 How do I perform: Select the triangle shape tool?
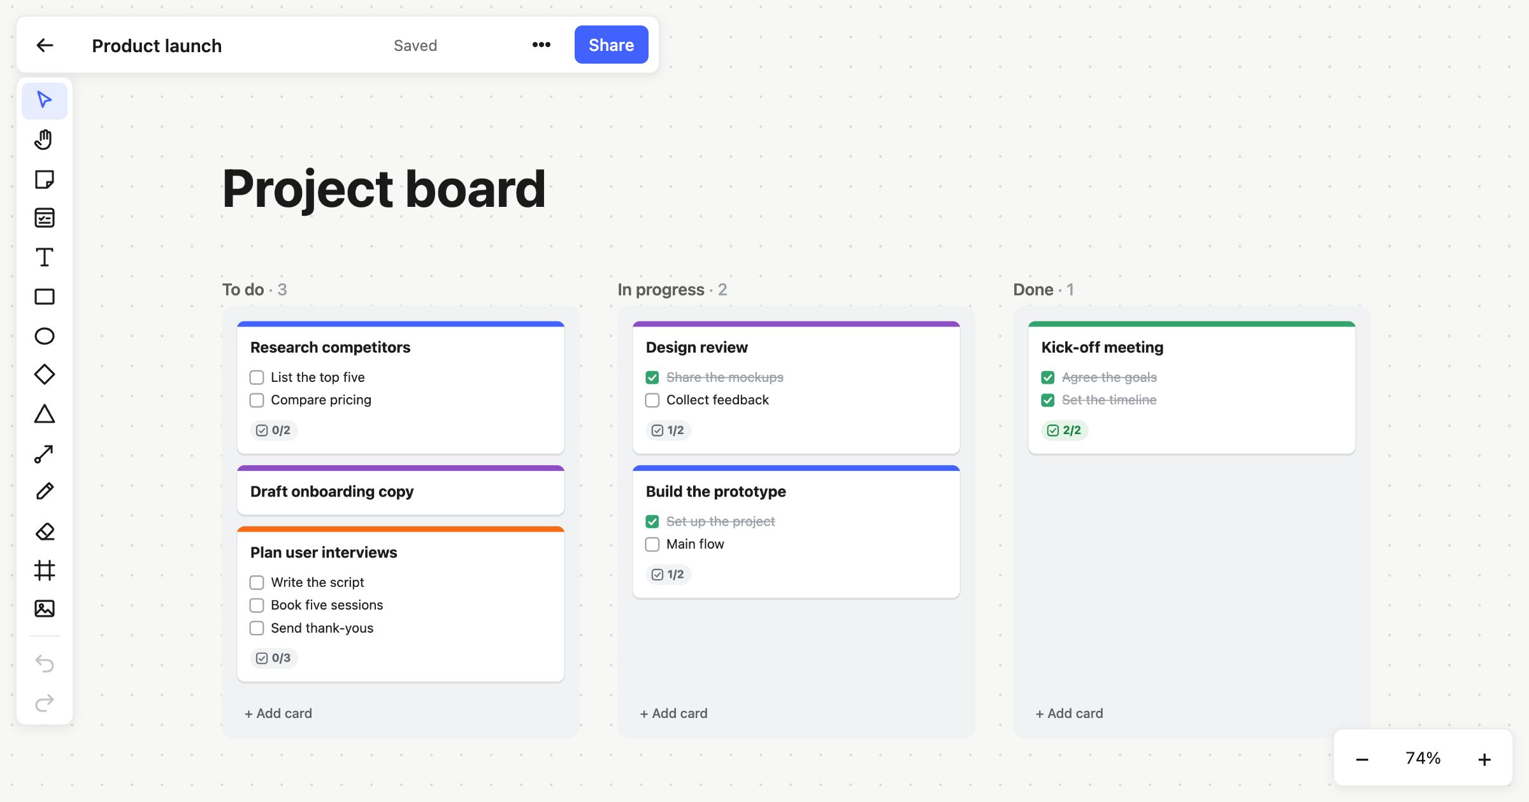tap(45, 414)
